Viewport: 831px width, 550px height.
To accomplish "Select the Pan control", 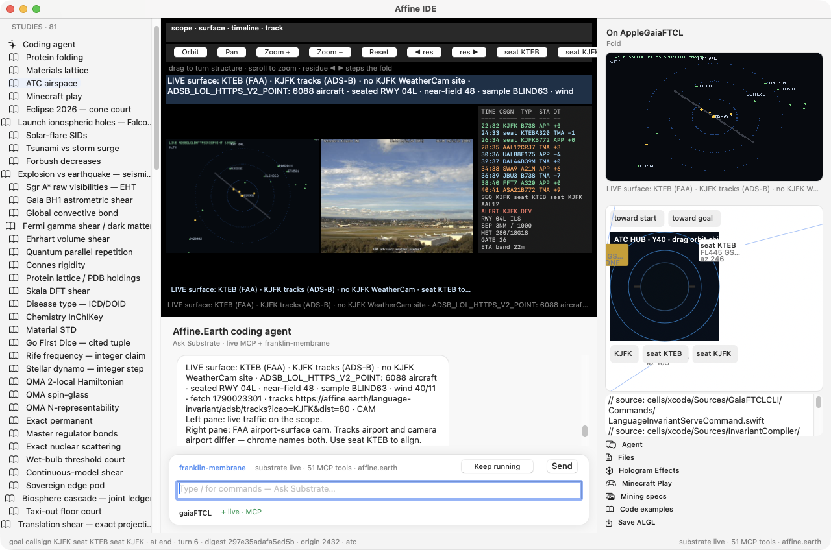I will (232, 52).
